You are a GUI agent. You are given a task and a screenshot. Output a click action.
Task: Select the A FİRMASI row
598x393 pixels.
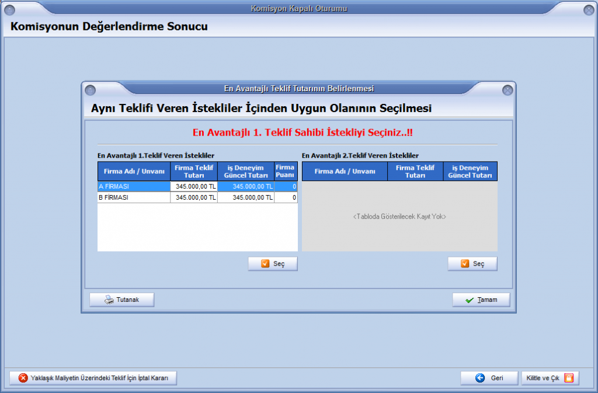pyautogui.click(x=134, y=187)
